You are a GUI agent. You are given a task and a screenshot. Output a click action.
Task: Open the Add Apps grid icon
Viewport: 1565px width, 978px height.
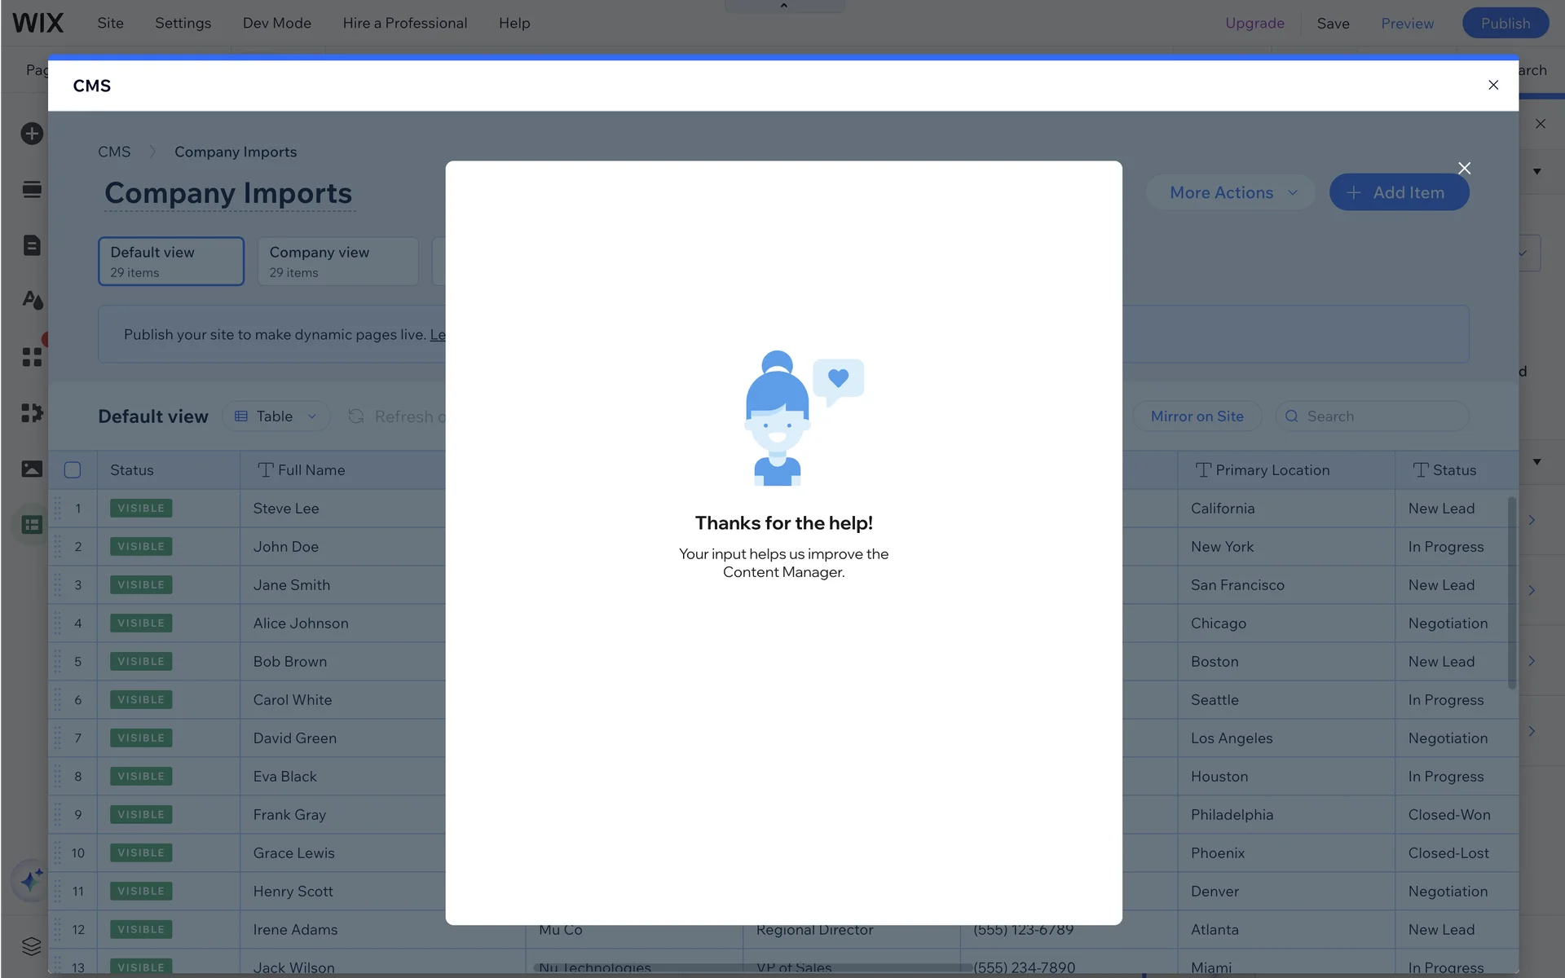click(32, 357)
